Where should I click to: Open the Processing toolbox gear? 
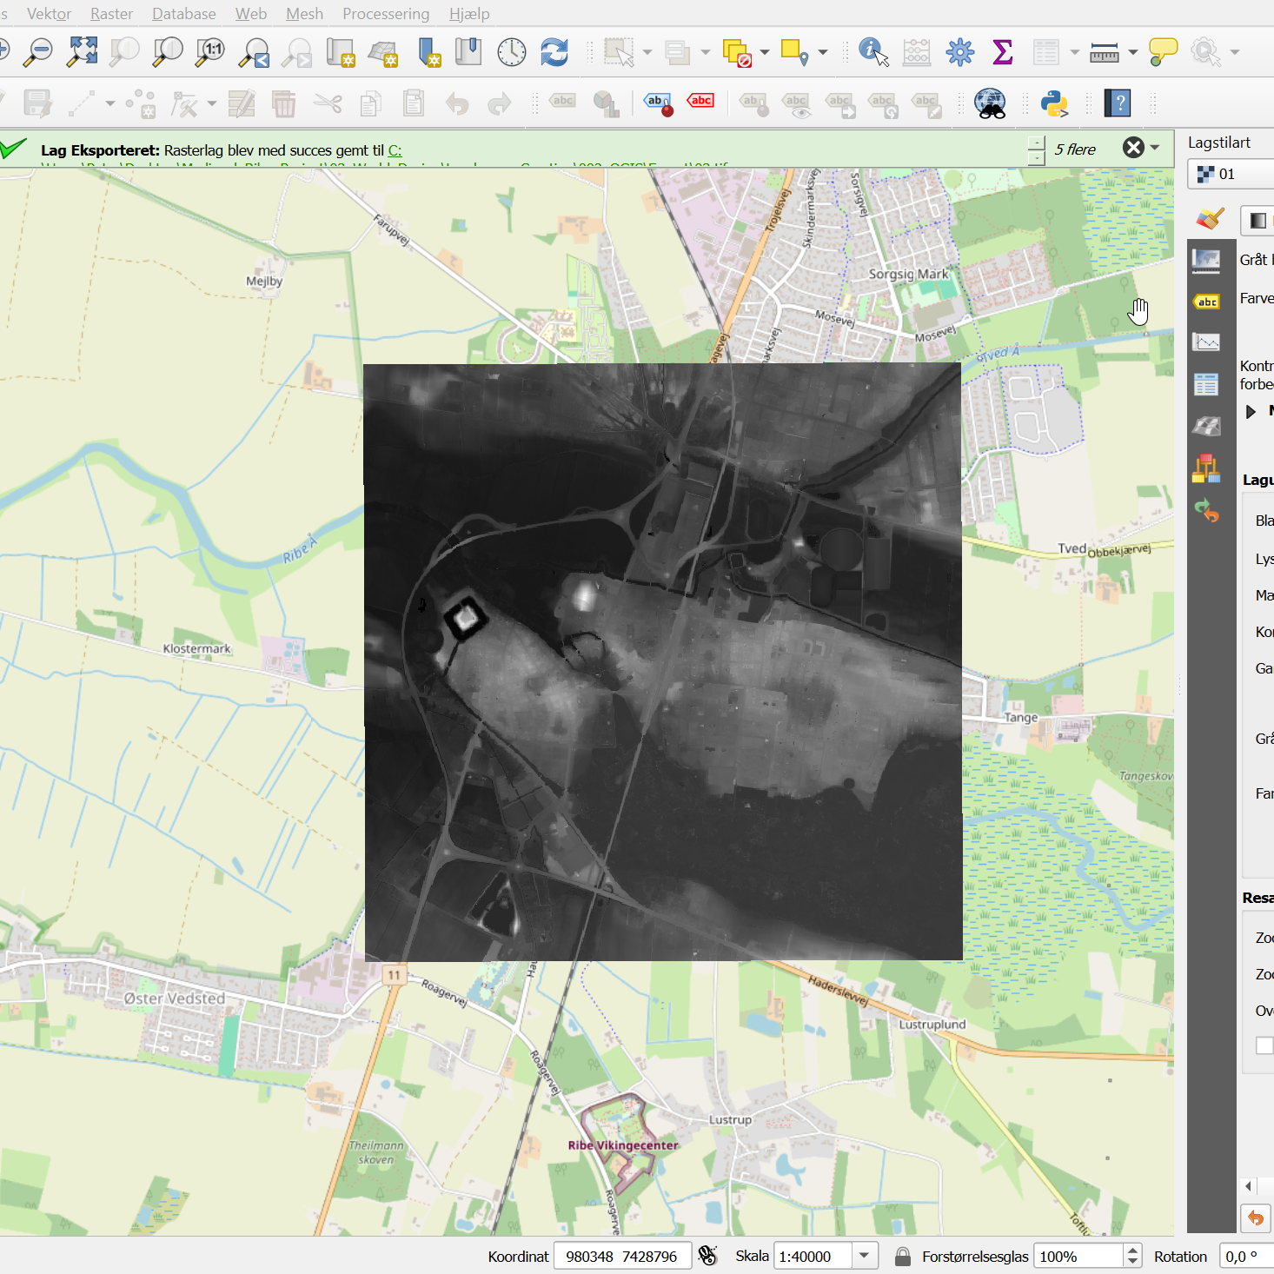960,52
